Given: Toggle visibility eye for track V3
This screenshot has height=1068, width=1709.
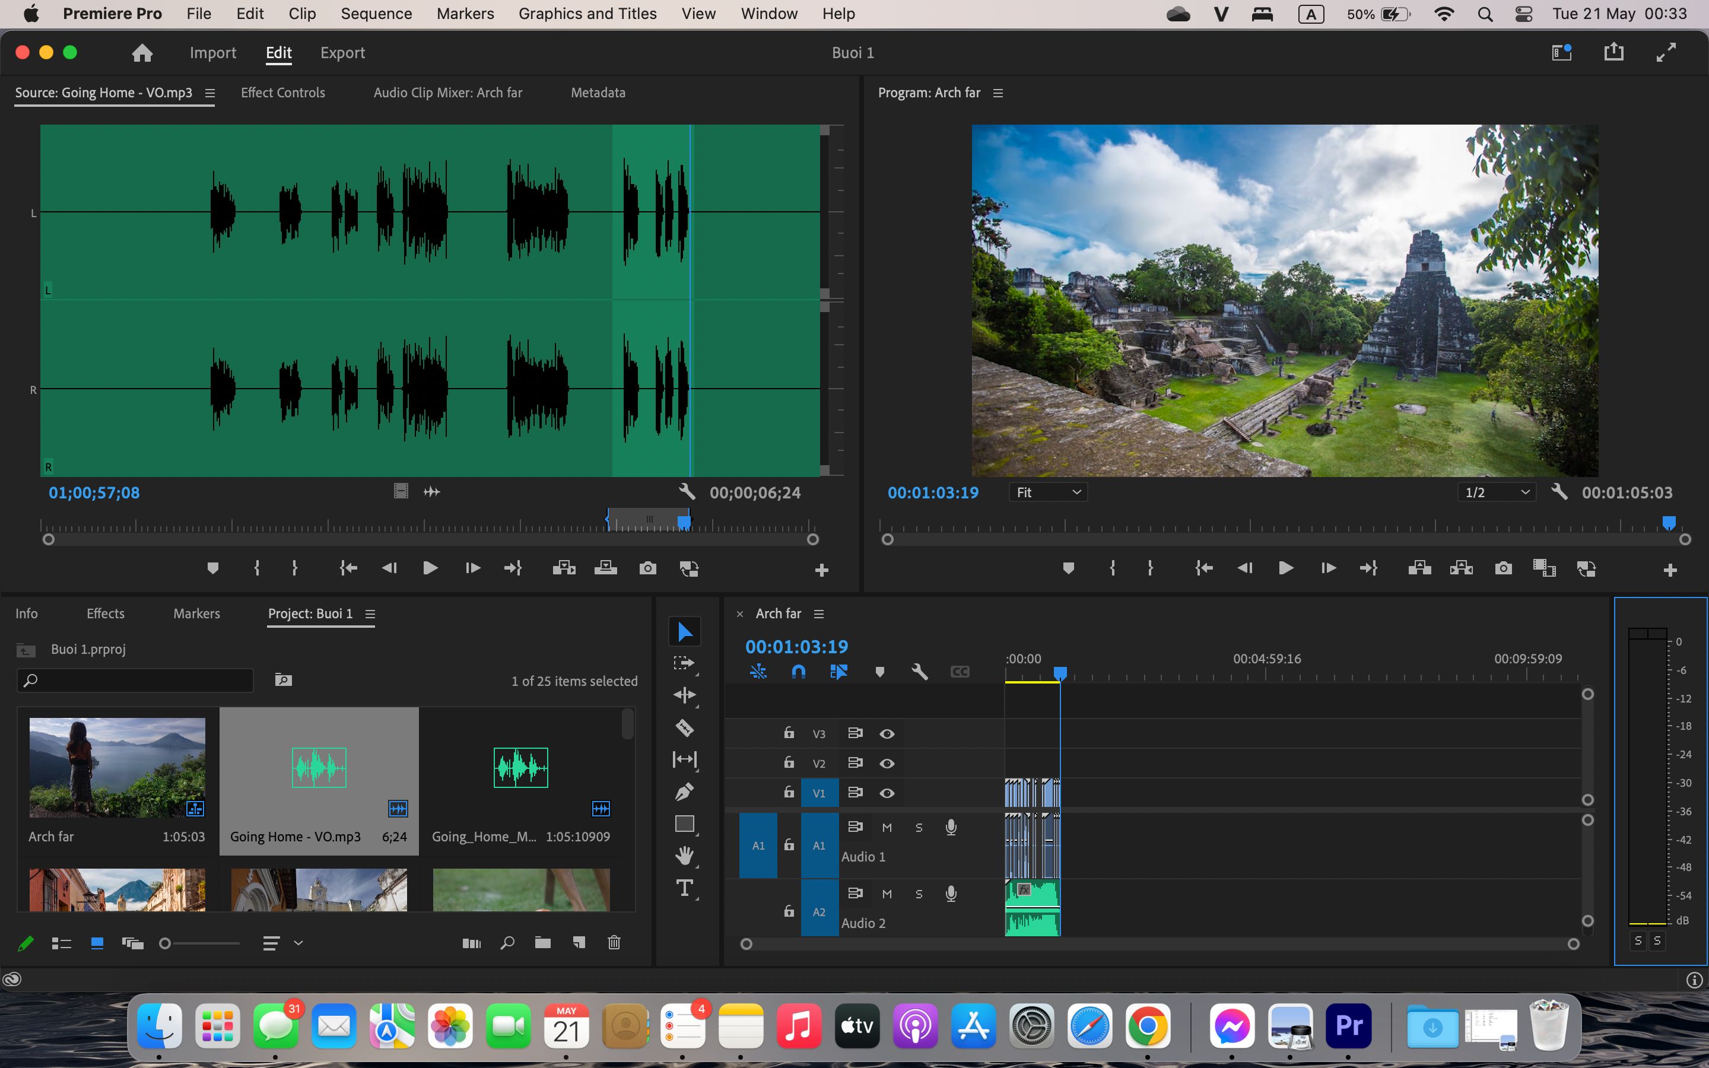Looking at the screenshot, I should coord(887,734).
